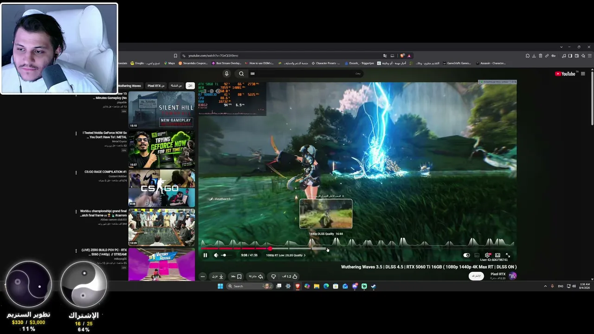Open options for ZERO BUILD POV PC video
The height and width of the screenshot is (334, 594).
tap(76, 250)
